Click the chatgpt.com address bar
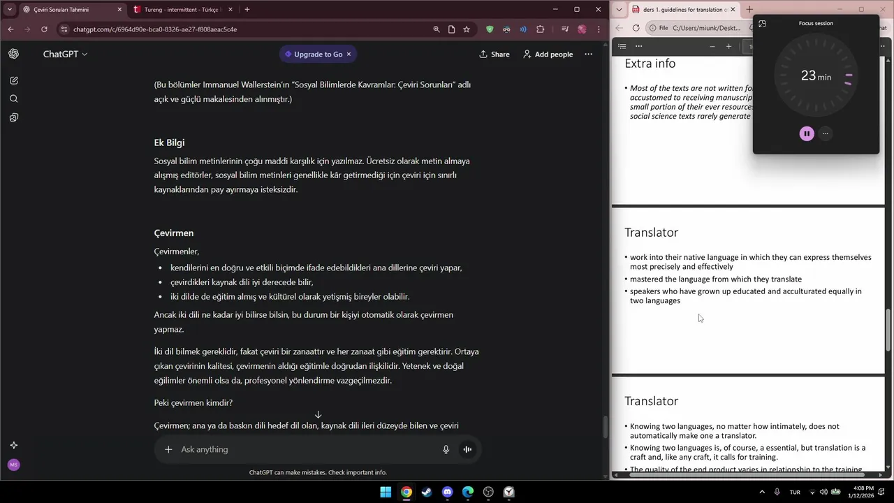Viewport: 894px width, 503px height. coord(244,29)
